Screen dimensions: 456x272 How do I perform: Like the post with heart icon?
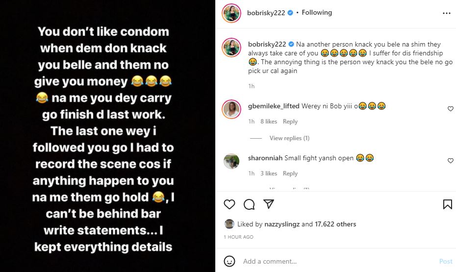coord(229,204)
